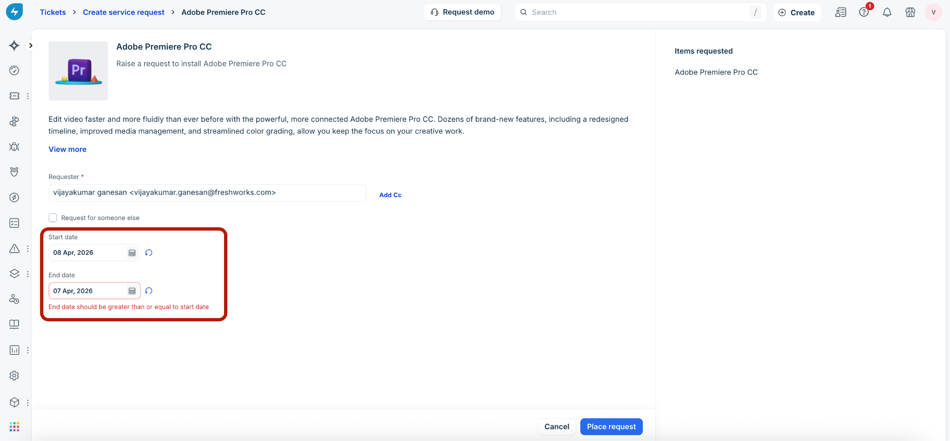Click the Freshservice lightning logo
The image size is (950, 441).
[14, 12]
